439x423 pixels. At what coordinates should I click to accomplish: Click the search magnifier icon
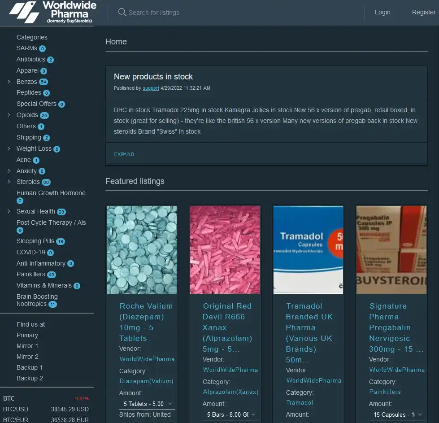coord(122,13)
